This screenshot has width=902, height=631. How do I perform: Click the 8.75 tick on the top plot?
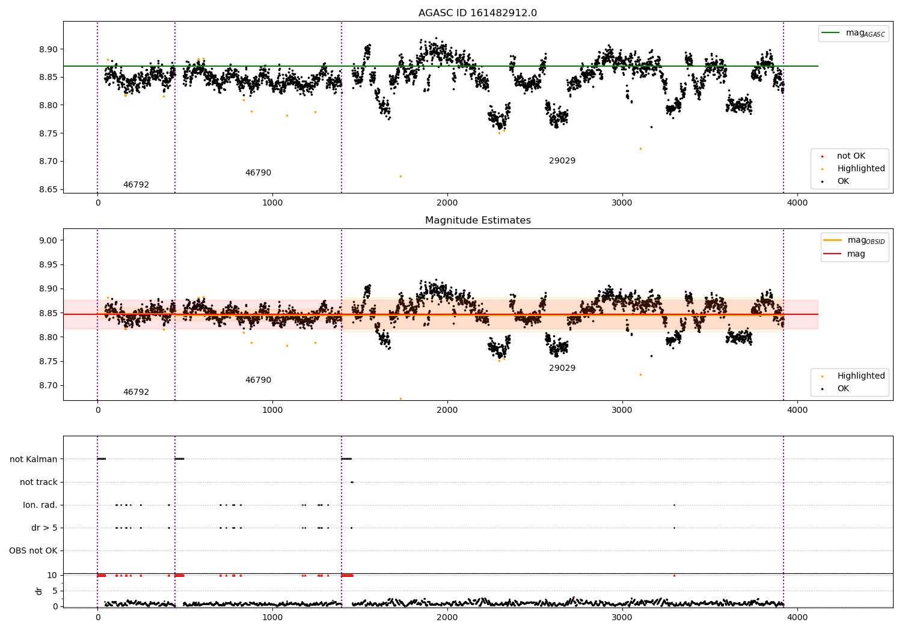[49, 133]
